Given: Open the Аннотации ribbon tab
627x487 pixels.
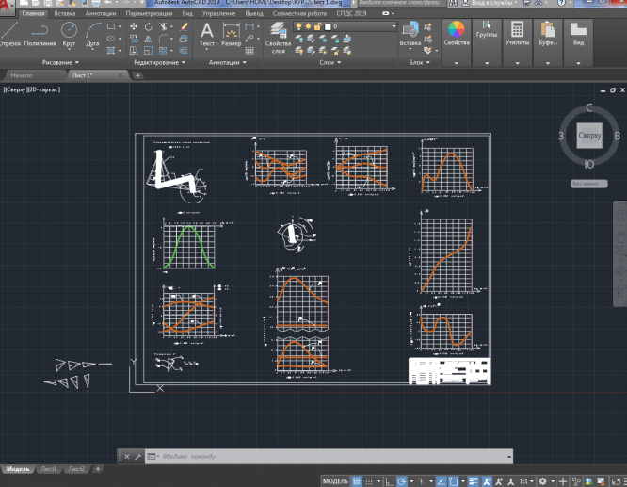Looking at the screenshot, I should (x=100, y=15).
